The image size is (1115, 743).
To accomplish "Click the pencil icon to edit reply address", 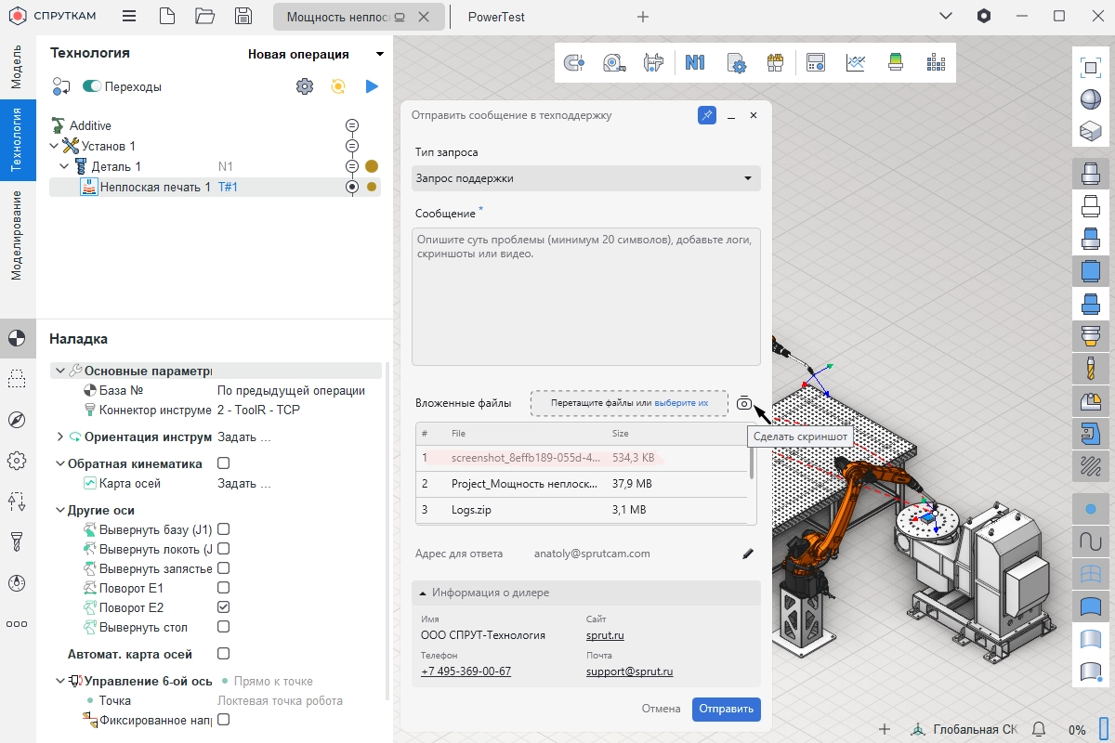I will click(748, 554).
